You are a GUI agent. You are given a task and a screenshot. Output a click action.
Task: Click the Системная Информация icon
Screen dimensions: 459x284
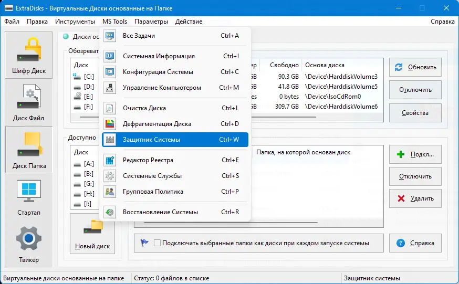click(x=110, y=56)
